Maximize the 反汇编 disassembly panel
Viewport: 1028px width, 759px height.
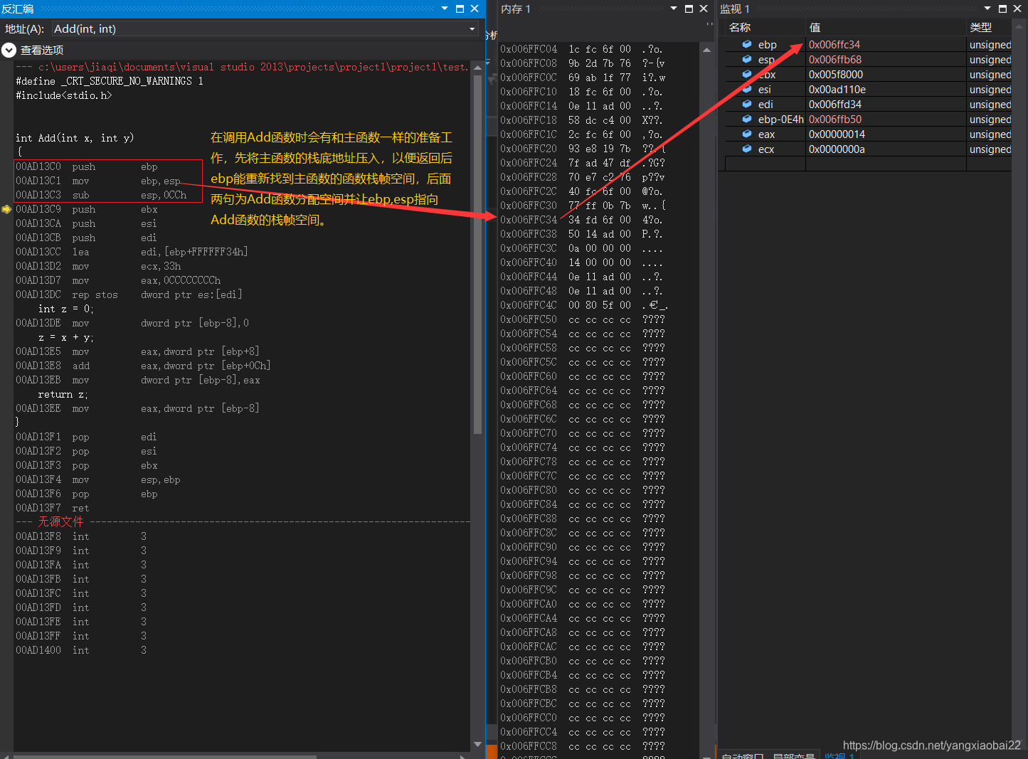coord(460,9)
